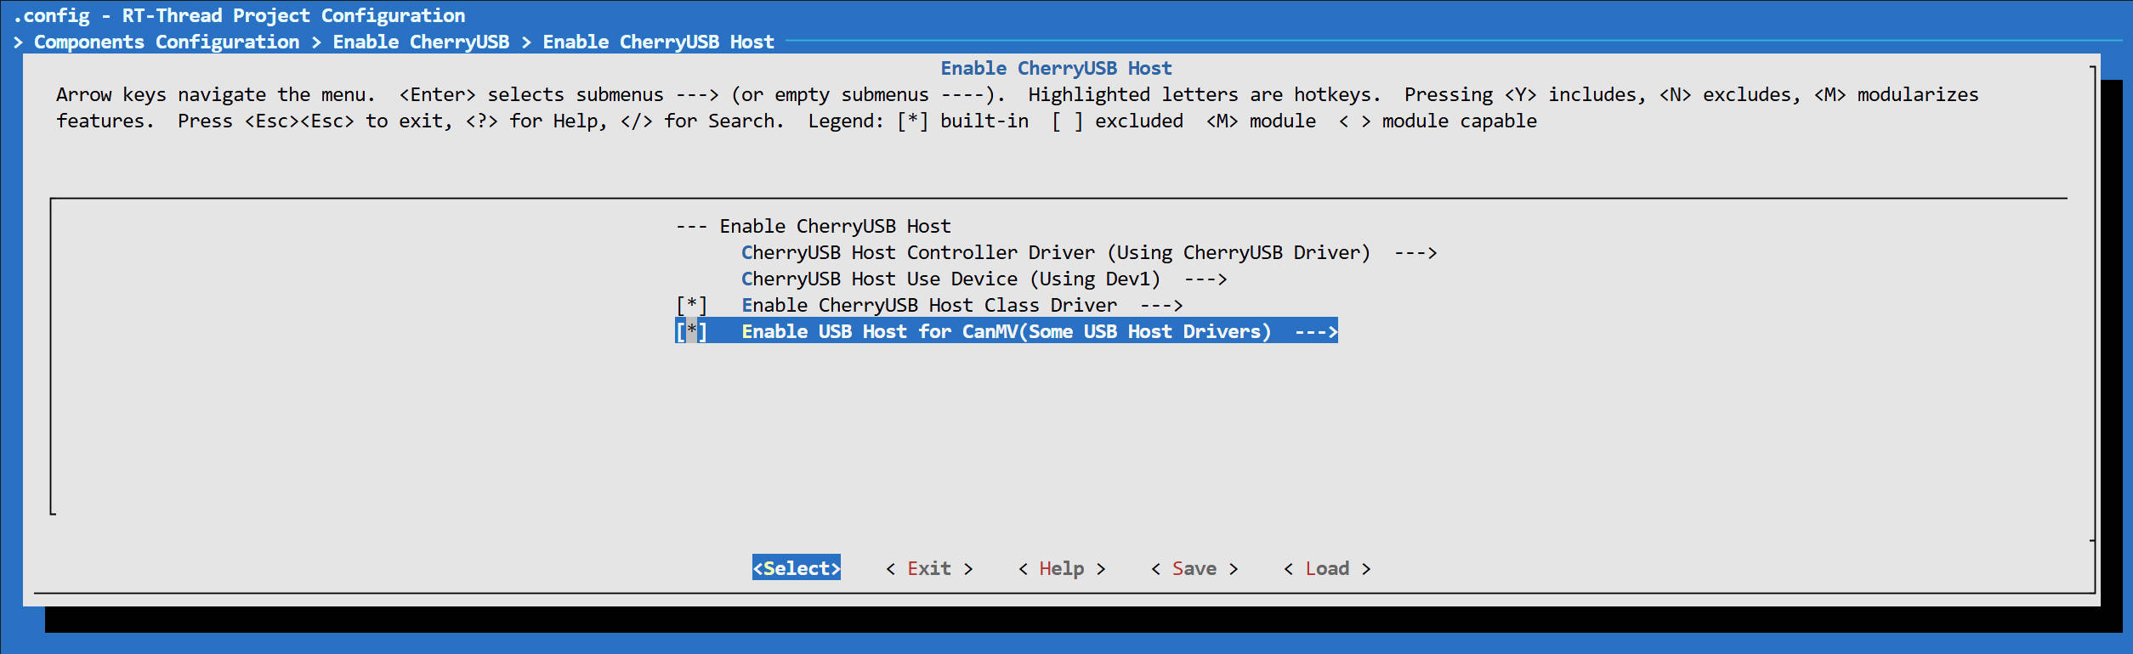This screenshot has width=2133, height=654.
Task: Click the centered Enable CherryUSB Host dialog title
Action: (x=1056, y=68)
